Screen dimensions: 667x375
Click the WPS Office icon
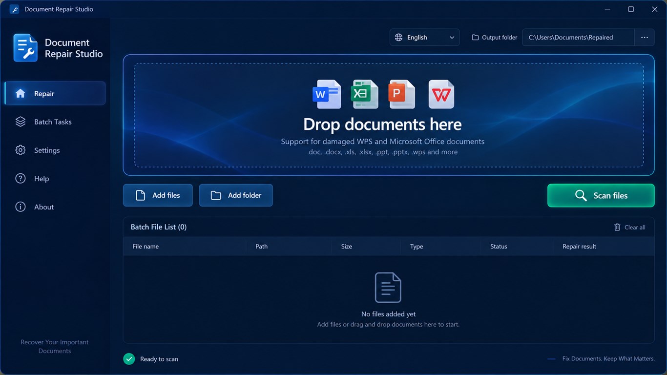(x=441, y=94)
